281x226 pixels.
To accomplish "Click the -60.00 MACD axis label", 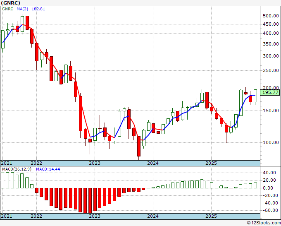I will [270, 210].
